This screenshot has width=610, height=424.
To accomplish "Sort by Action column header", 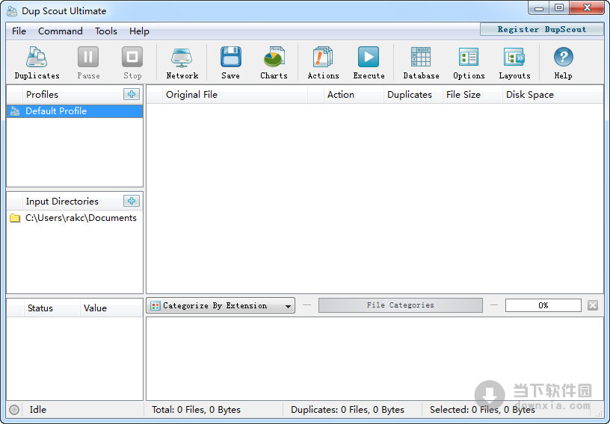I will tap(354, 95).
